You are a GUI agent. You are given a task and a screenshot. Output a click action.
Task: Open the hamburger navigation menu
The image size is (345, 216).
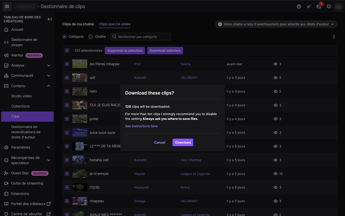(x=7, y=6)
